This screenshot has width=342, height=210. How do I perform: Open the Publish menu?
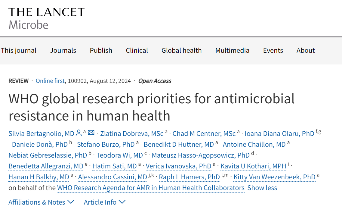(x=101, y=51)
